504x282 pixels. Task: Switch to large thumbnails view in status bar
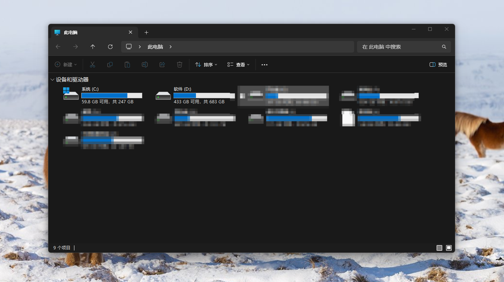pos(449,248)
